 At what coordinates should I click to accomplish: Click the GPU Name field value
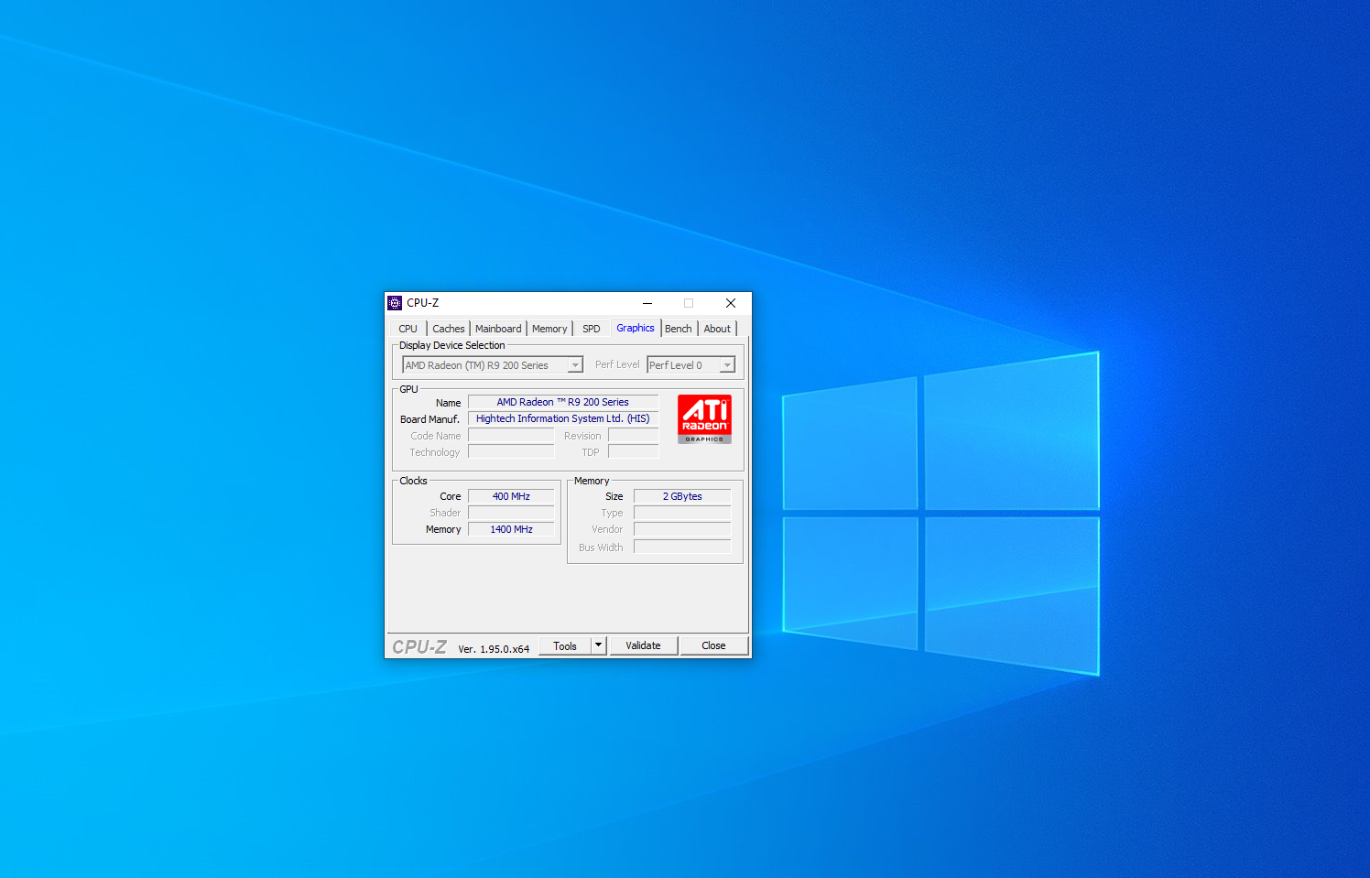pyautogui.click(x=563, y=402)
